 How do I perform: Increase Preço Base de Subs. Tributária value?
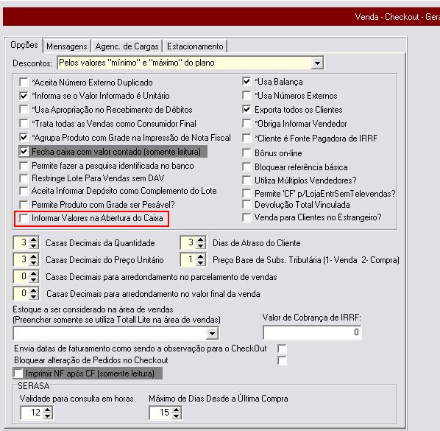201,256
